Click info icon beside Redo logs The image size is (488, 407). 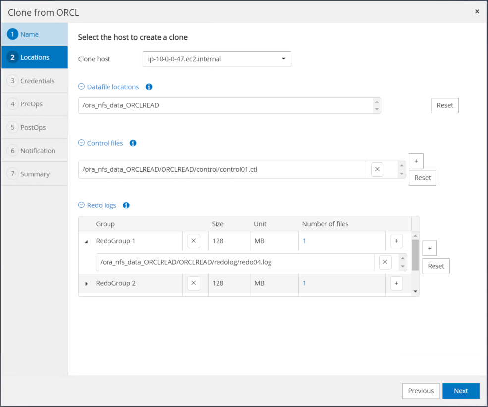tap(126, 205)
